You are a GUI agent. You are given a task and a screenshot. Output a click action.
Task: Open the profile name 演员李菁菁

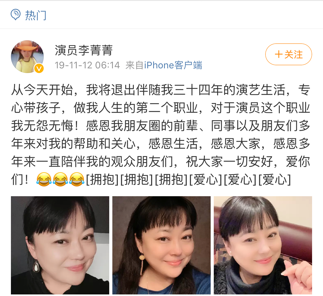click(x=84, y=50)
